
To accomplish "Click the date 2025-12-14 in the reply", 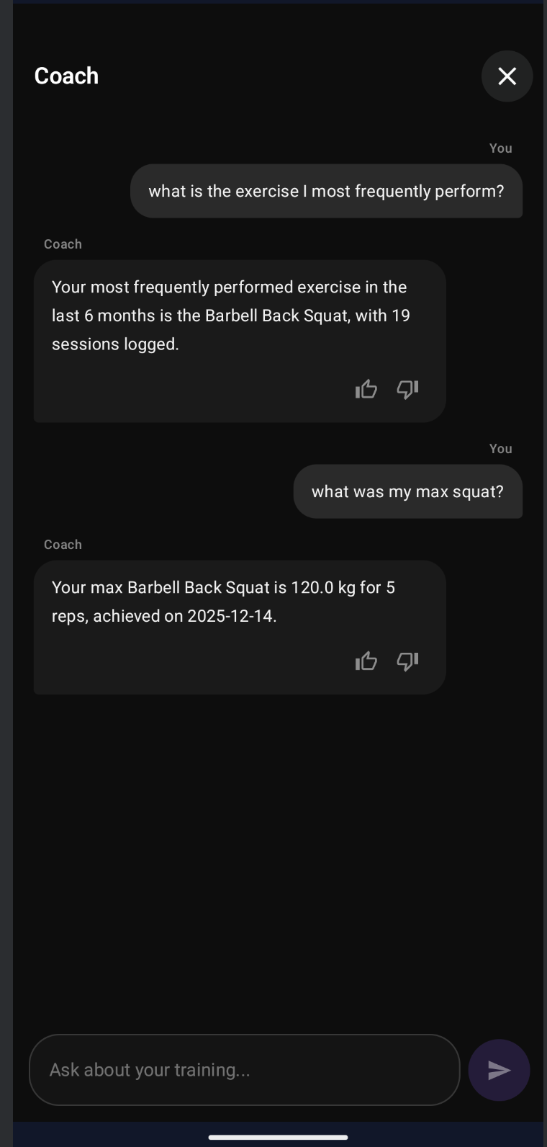I will [x=230, y=617].
